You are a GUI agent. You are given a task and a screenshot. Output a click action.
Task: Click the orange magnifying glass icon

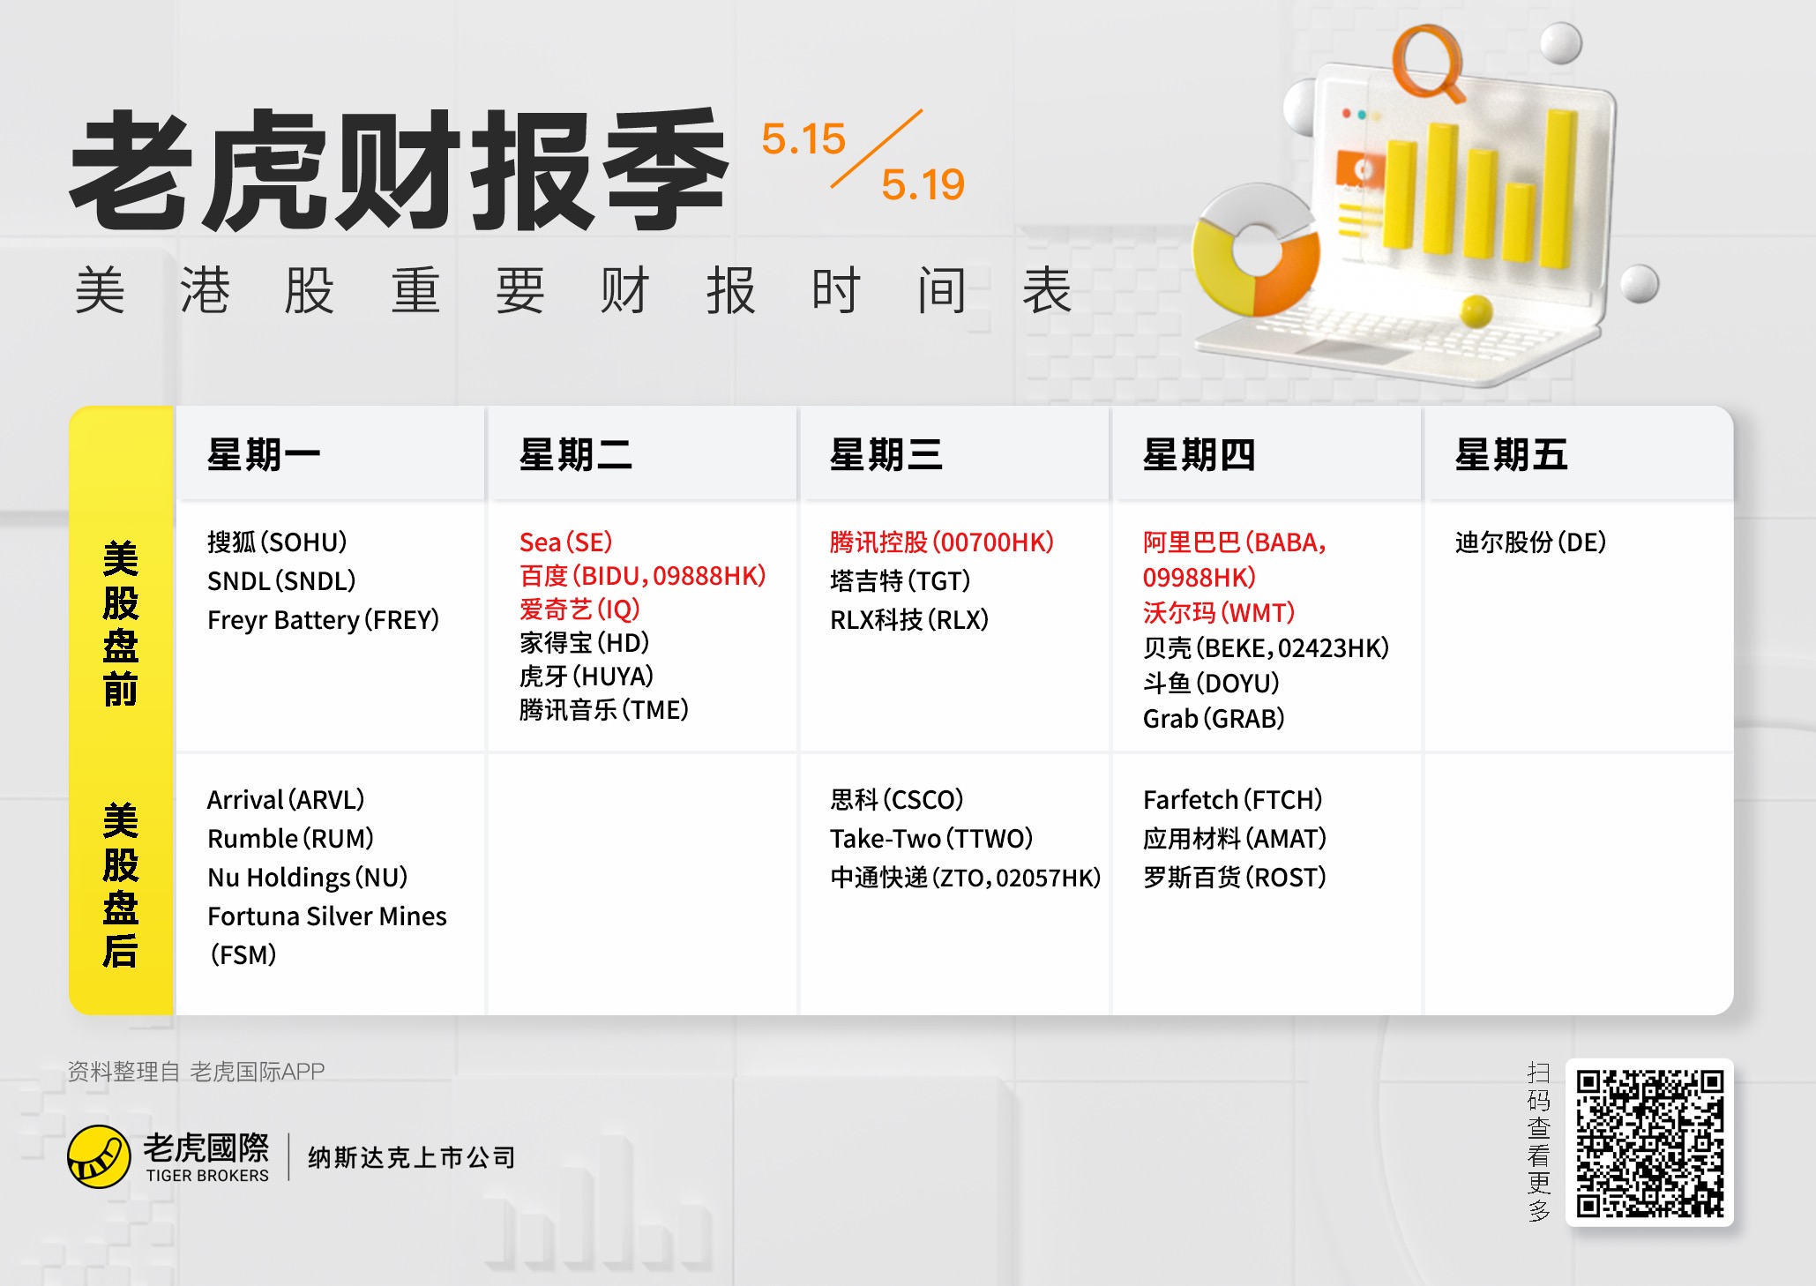[x=1428, y=64]
